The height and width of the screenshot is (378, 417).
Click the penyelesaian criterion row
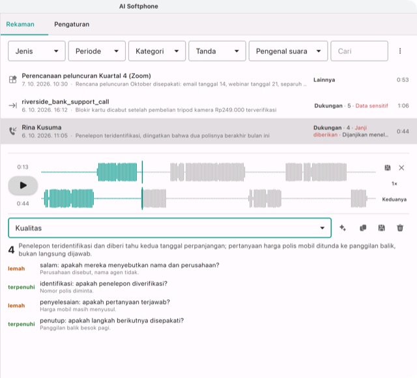(x=208, y=306)
